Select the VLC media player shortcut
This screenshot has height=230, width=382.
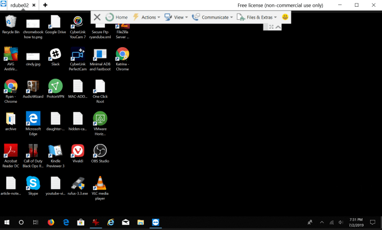pos(100,188)
